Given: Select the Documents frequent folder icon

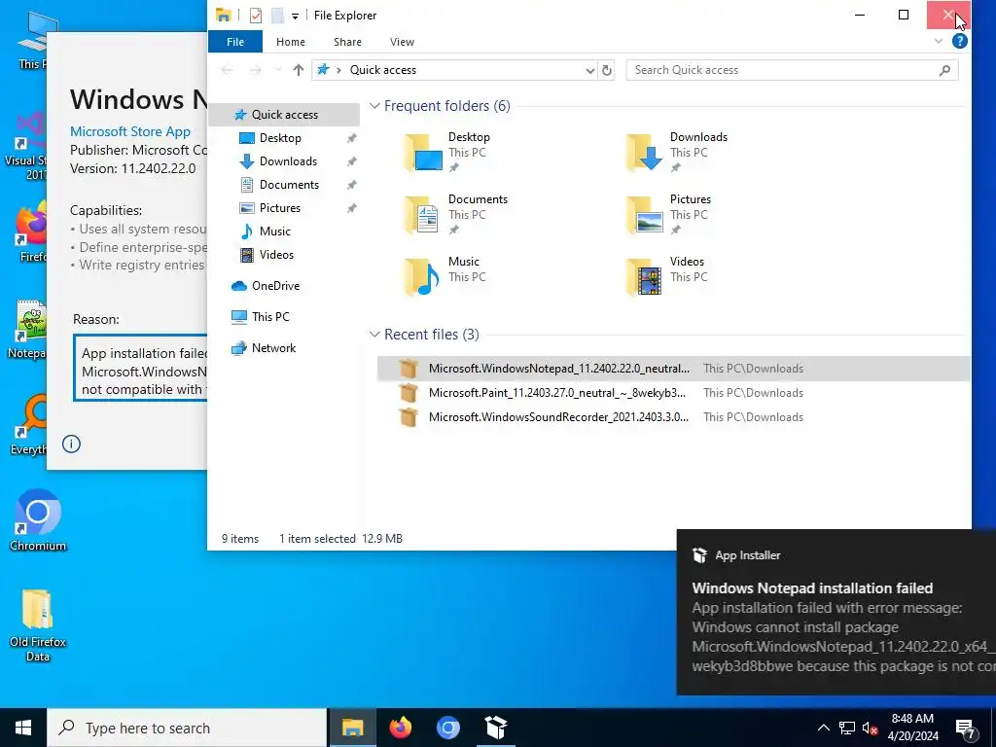Looking at the screenshot, I should [423, 215].
